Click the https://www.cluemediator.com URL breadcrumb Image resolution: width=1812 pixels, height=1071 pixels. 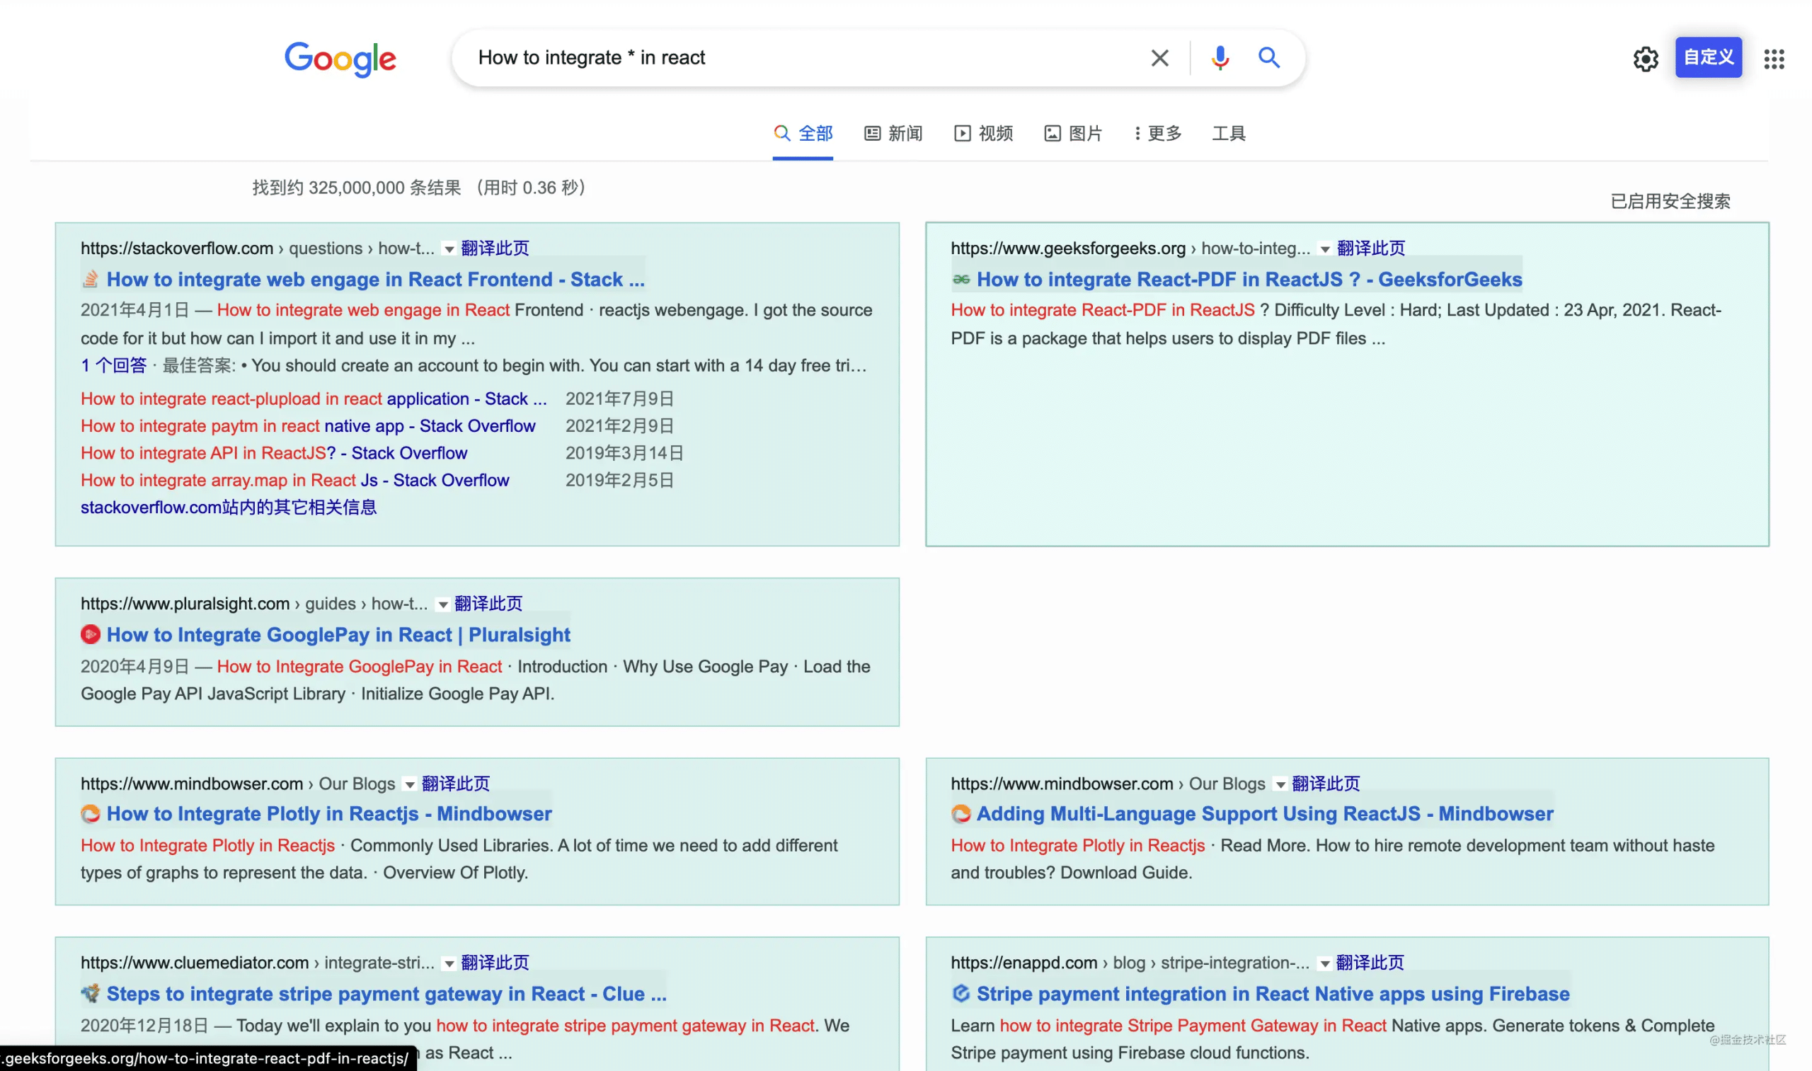258,963
